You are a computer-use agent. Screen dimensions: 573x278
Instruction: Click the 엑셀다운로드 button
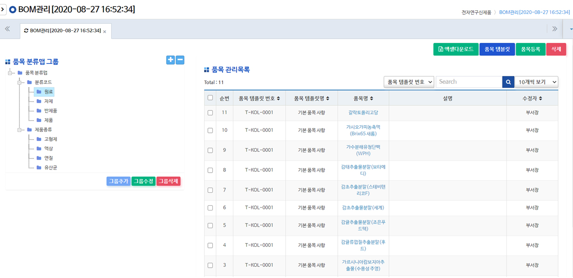(456, 49)
